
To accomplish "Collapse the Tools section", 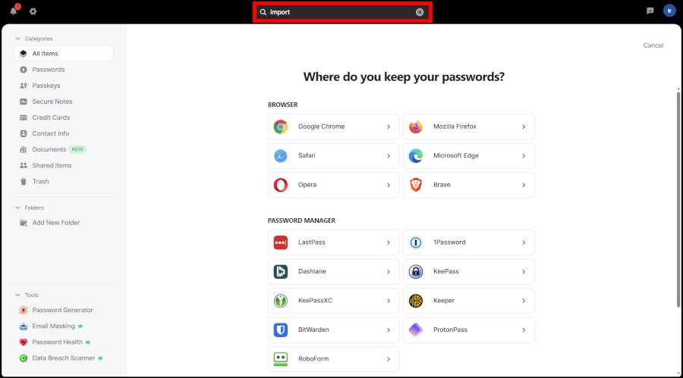I will (x=17, y=295).
